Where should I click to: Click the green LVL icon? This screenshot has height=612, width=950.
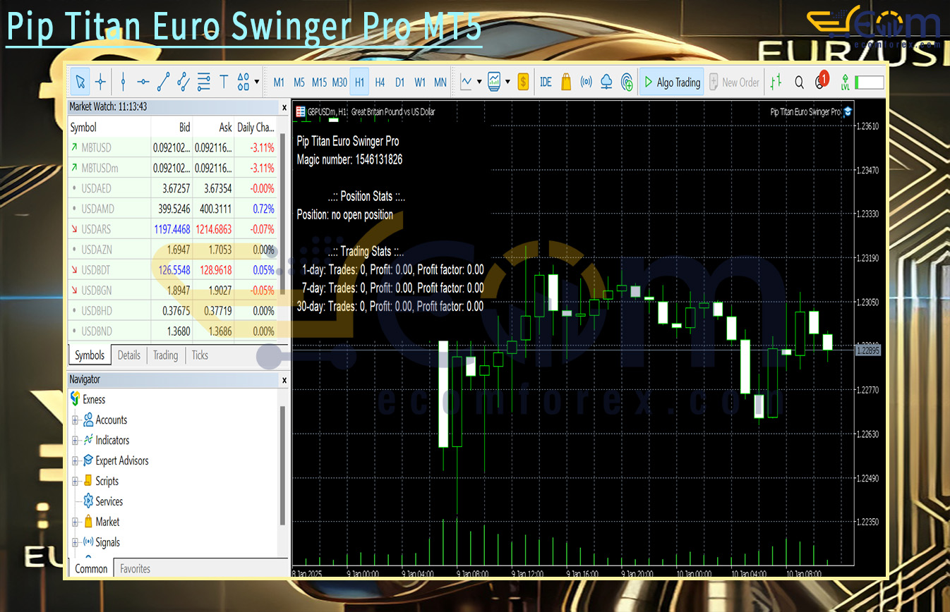point(845,82)
